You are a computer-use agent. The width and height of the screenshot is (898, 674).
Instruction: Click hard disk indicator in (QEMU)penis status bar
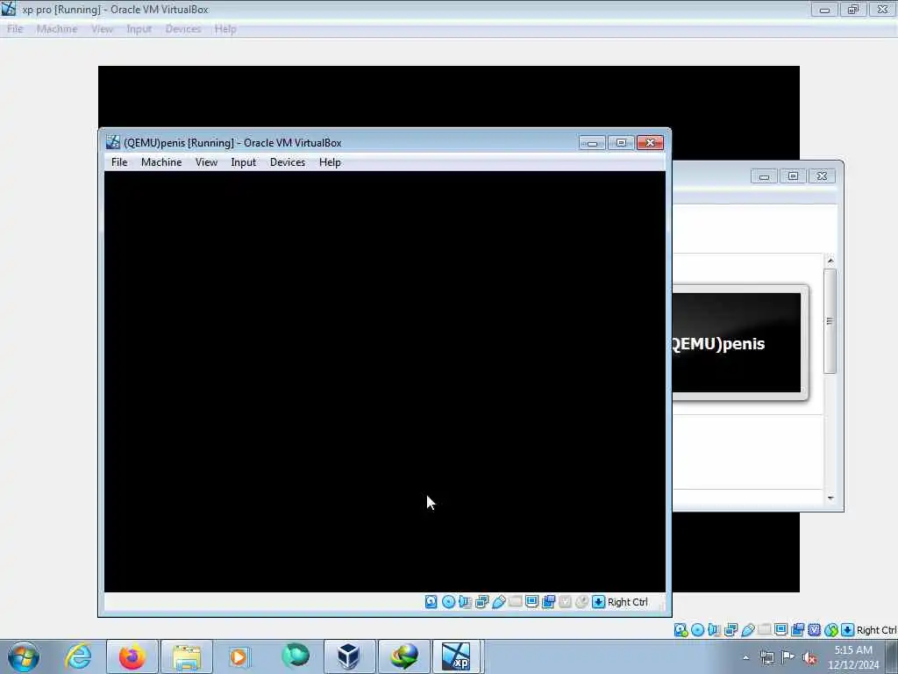(431, 601)
